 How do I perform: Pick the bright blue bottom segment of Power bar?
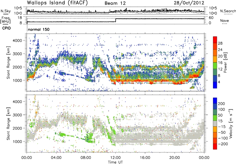(x=215, y=85)
